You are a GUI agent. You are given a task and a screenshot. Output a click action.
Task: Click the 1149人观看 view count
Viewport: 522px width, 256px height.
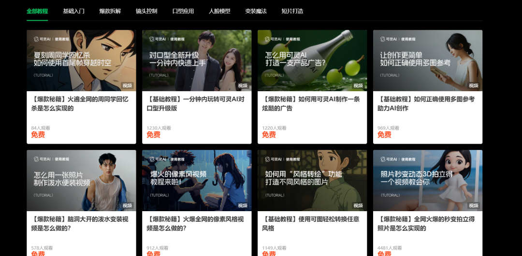coord(275,248)
